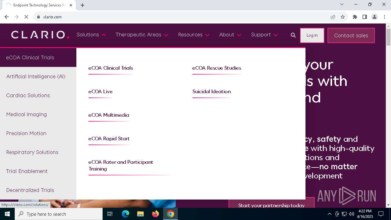Select Artificial Intelligence (AI) category
The image size is (391, 220).
[x=38, y=76]
